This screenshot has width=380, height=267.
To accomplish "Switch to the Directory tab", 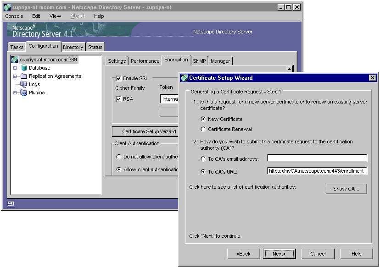I will tap(73, 47).
